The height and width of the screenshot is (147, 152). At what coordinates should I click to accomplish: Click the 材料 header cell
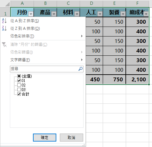68,12
